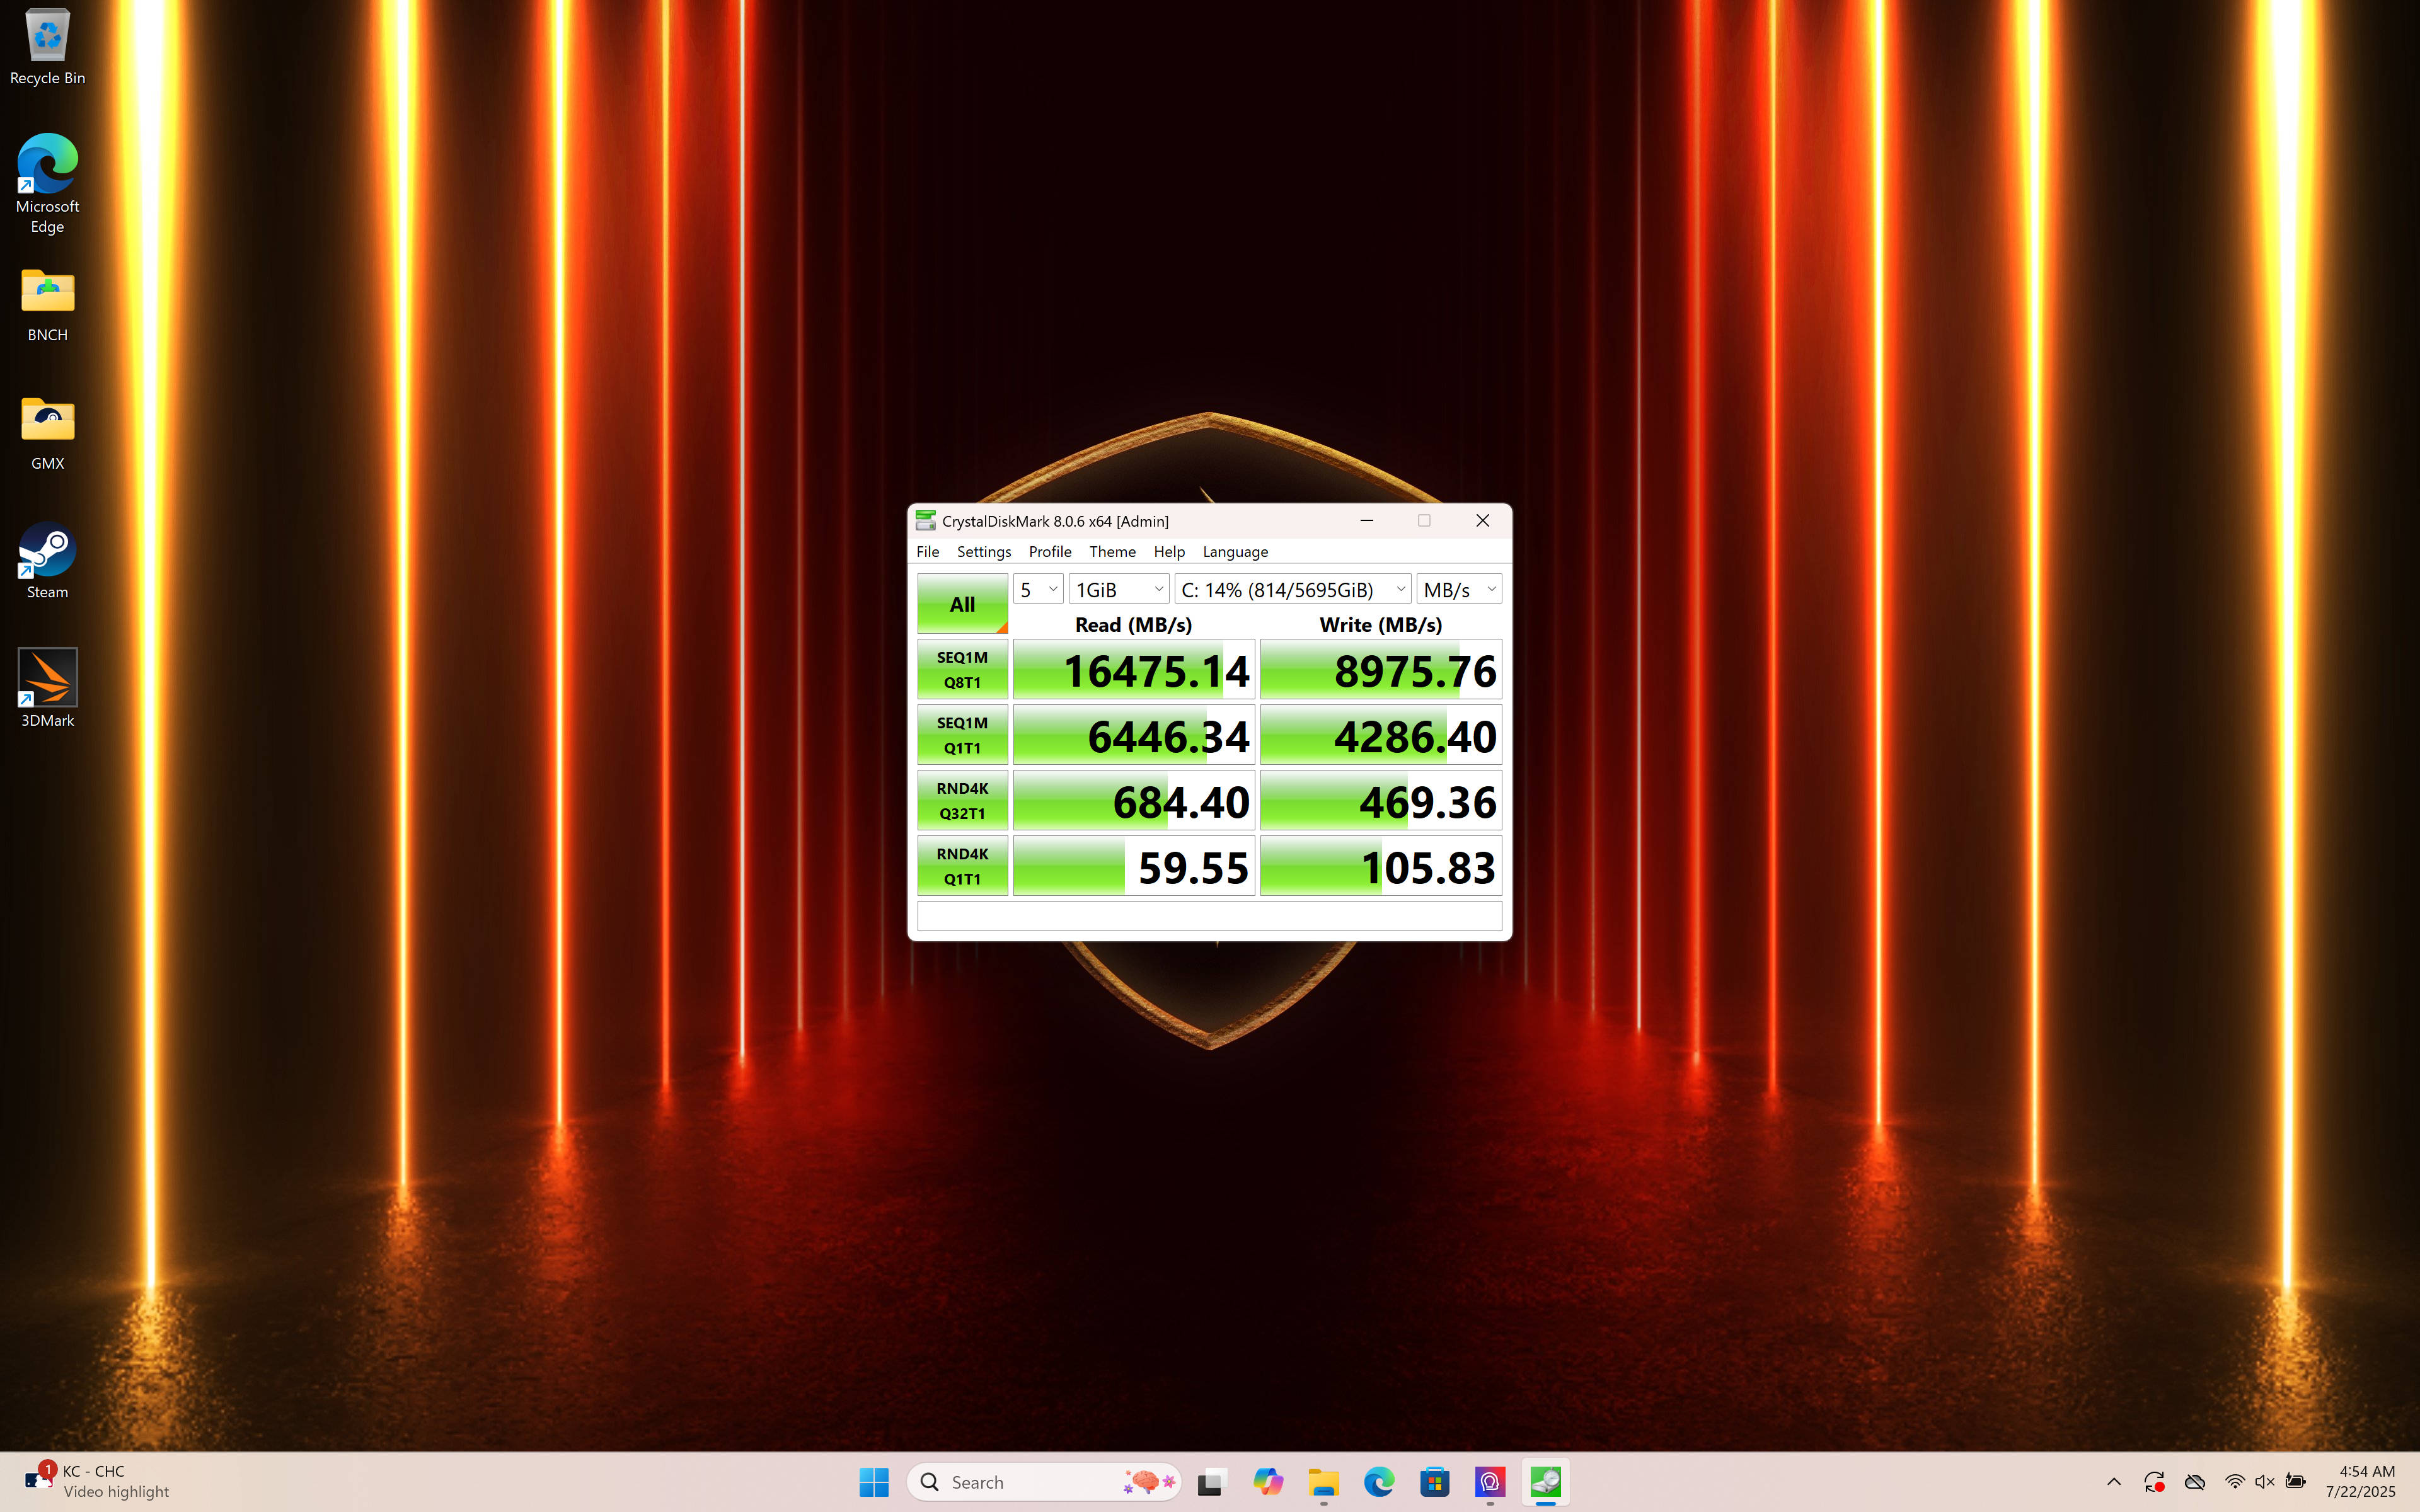Click the cloud sync-off tray icon

coord(2195,1482)
